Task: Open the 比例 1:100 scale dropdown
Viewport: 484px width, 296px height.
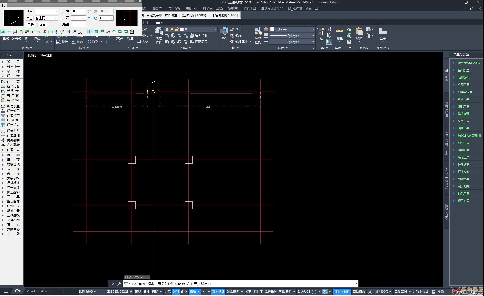Action: pyautogui.click(x=87, y=292)
